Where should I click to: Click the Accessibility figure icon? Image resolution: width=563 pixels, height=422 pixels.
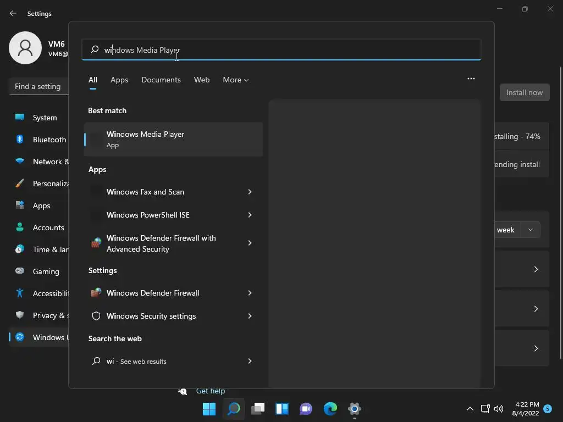click(20, 293)
